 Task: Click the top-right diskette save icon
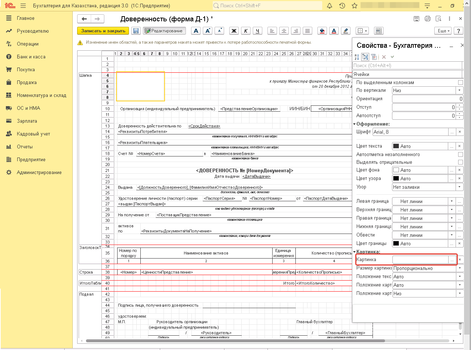pos(416,19)
